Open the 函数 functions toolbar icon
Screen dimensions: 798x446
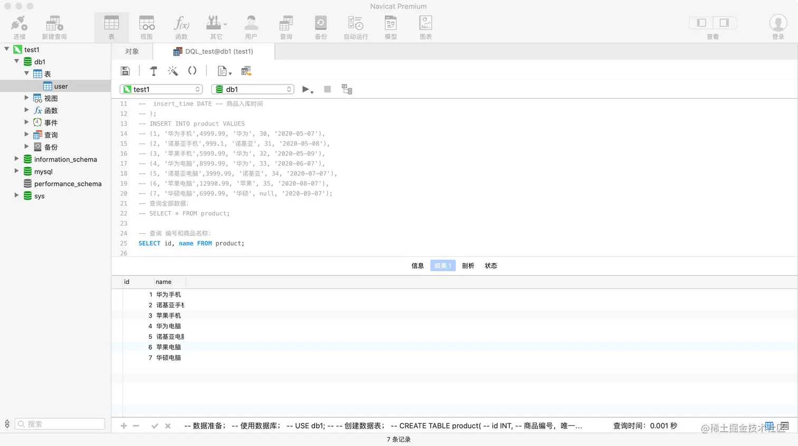(x=182, y=27)
